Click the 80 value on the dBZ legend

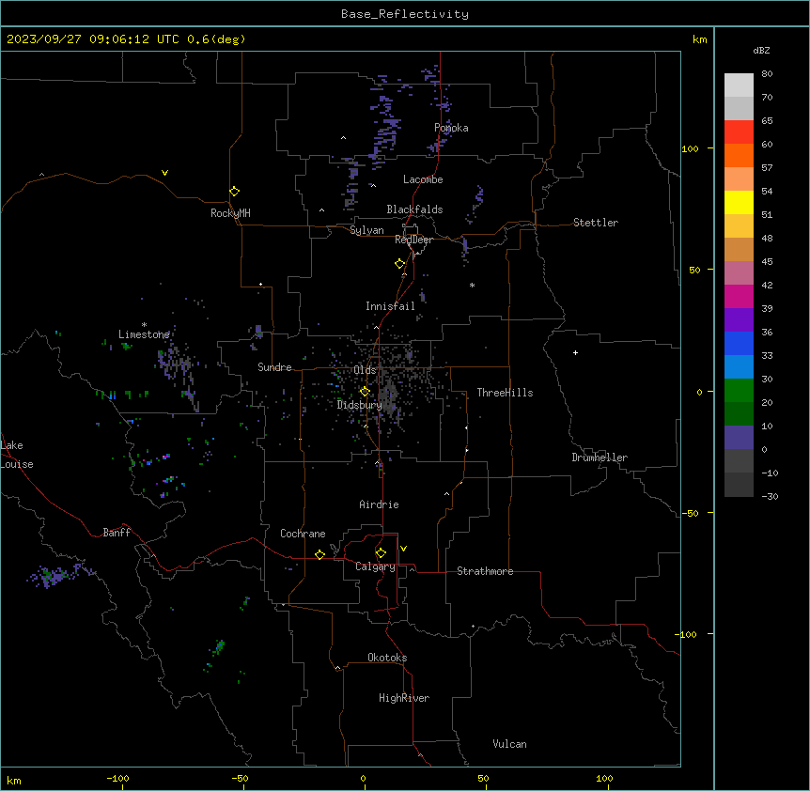pyautogui.click(x=767, y=74)
